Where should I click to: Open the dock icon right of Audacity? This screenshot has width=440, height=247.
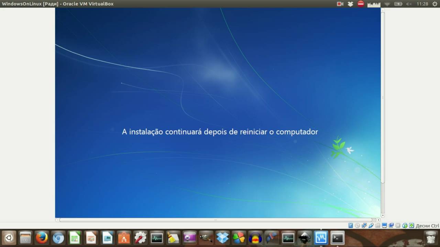pos(272,237)
